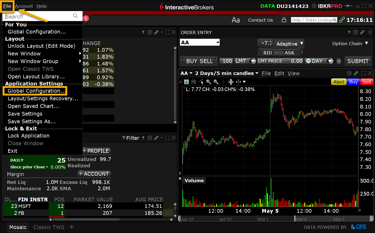Choose Open Layout Library...
Screen dimensions: 375x233
[x=36, y=77]
